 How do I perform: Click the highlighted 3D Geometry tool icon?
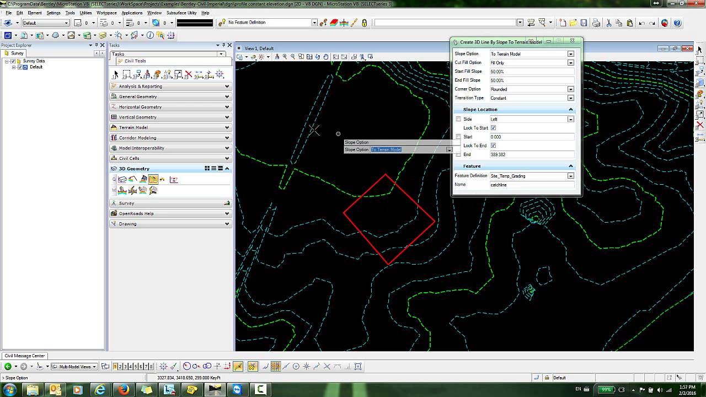click(x=153, y=179)
